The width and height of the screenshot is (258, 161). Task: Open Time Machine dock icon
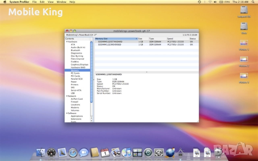(x=148, y=153)
